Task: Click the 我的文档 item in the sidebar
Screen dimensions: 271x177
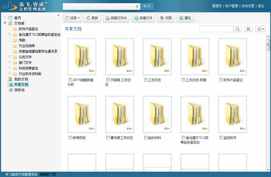Action: click(x=21, y=79)
